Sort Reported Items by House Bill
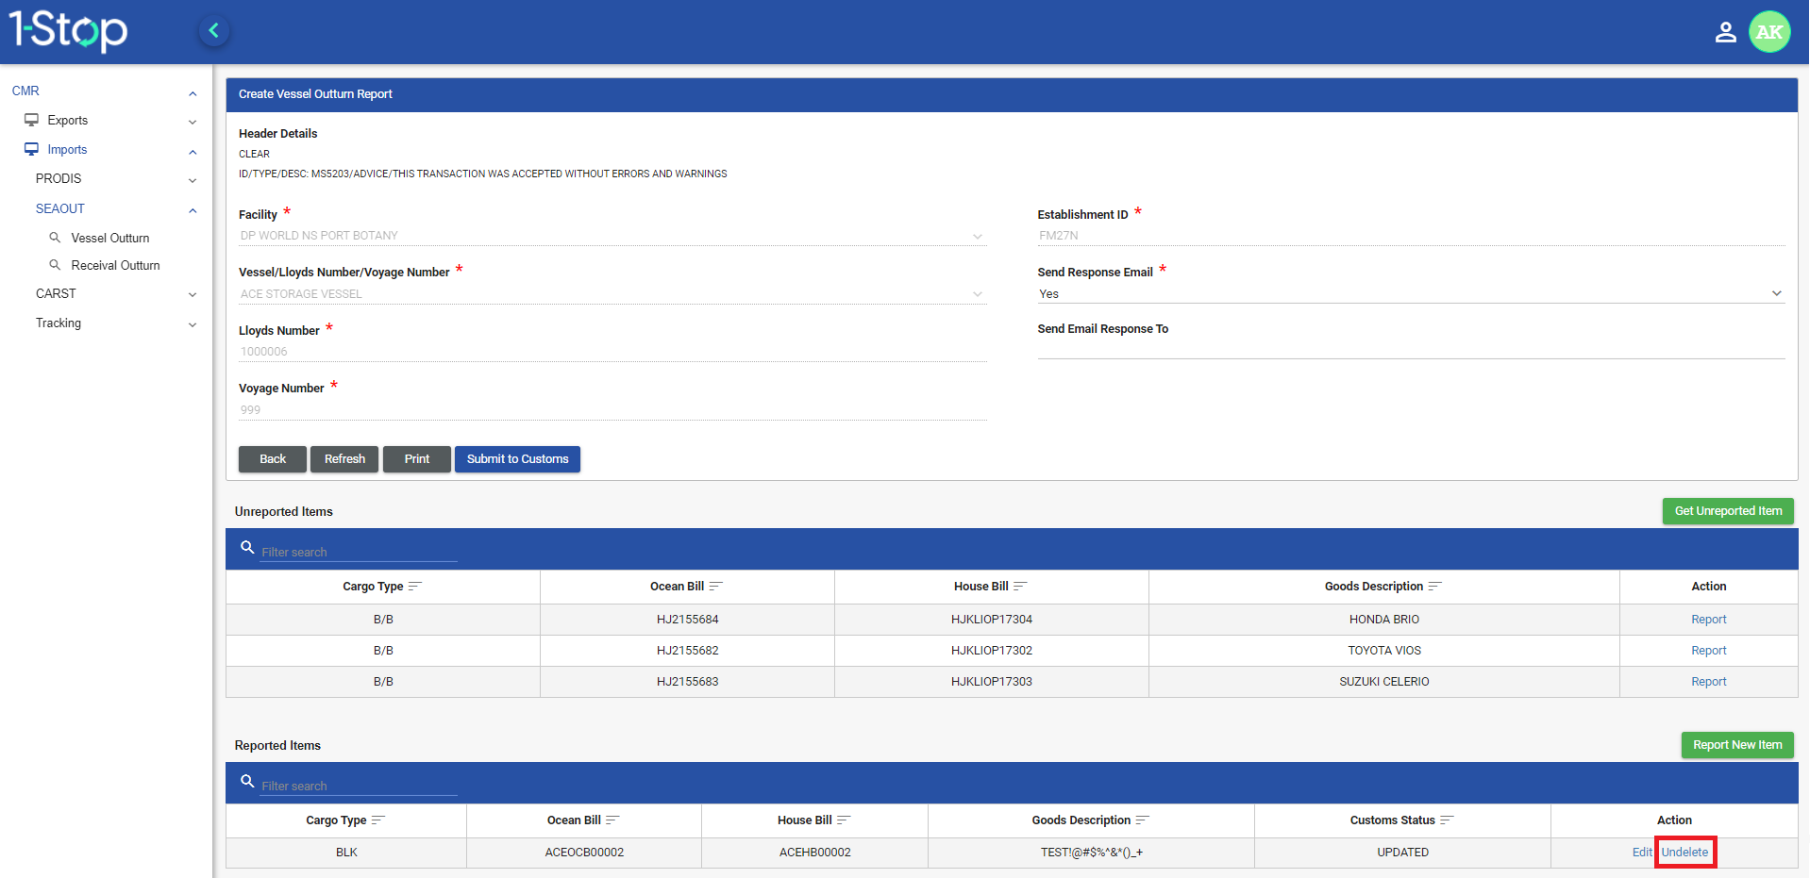The image size is (1810, 878). click(844, 820)
